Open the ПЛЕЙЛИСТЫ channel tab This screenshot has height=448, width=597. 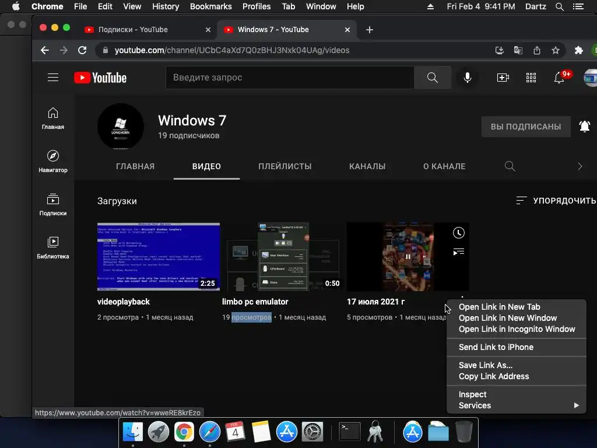285,166
